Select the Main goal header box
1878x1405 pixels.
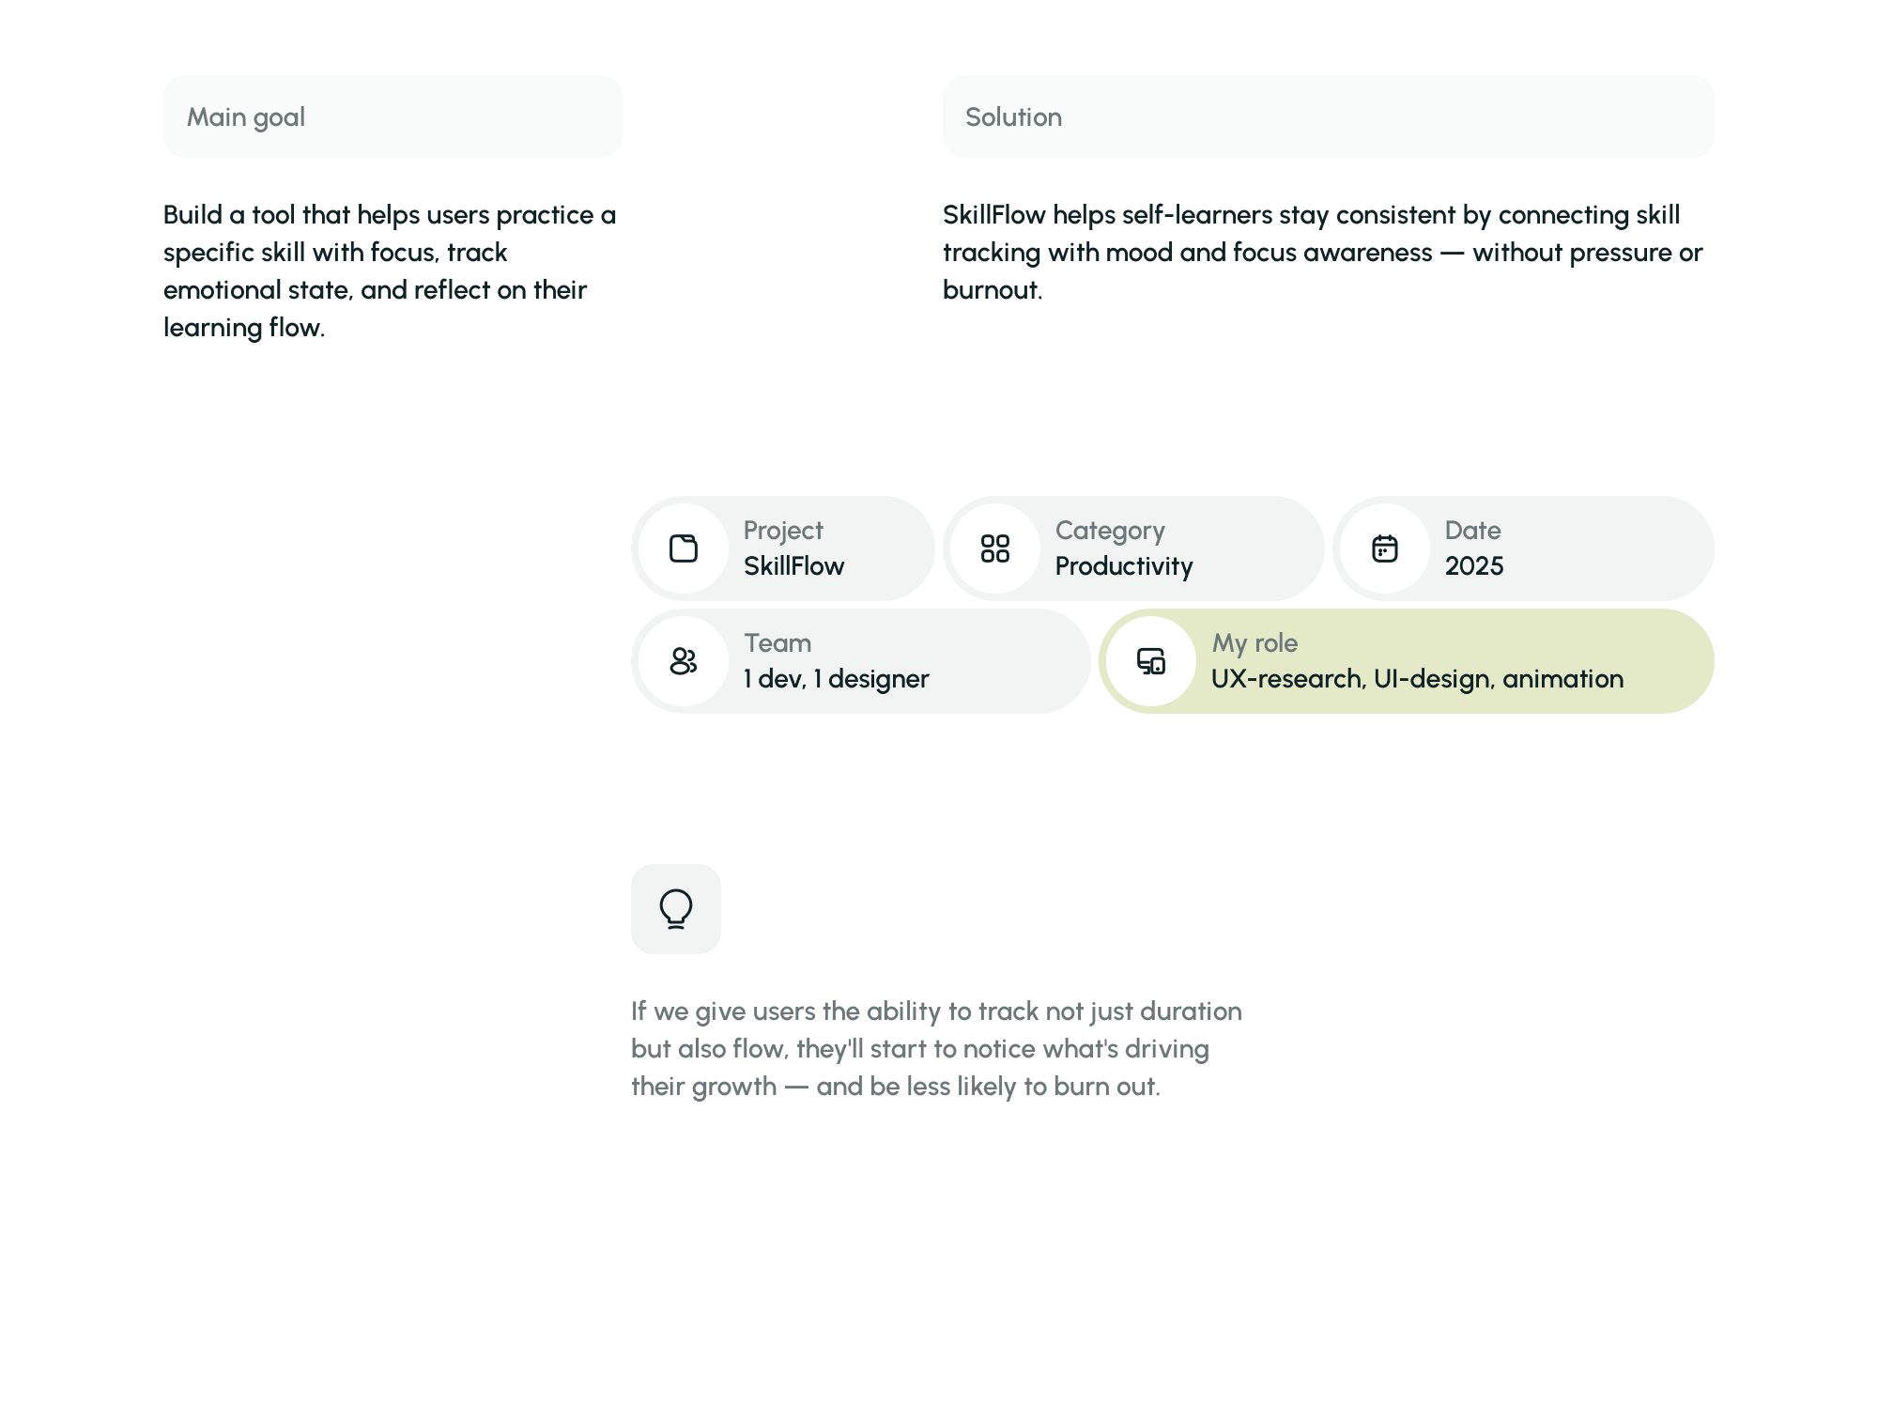[x=393, y=116]
